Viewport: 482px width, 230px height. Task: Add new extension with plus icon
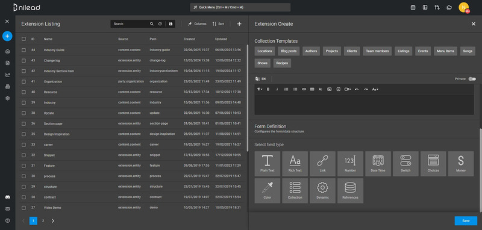[239, 24]
